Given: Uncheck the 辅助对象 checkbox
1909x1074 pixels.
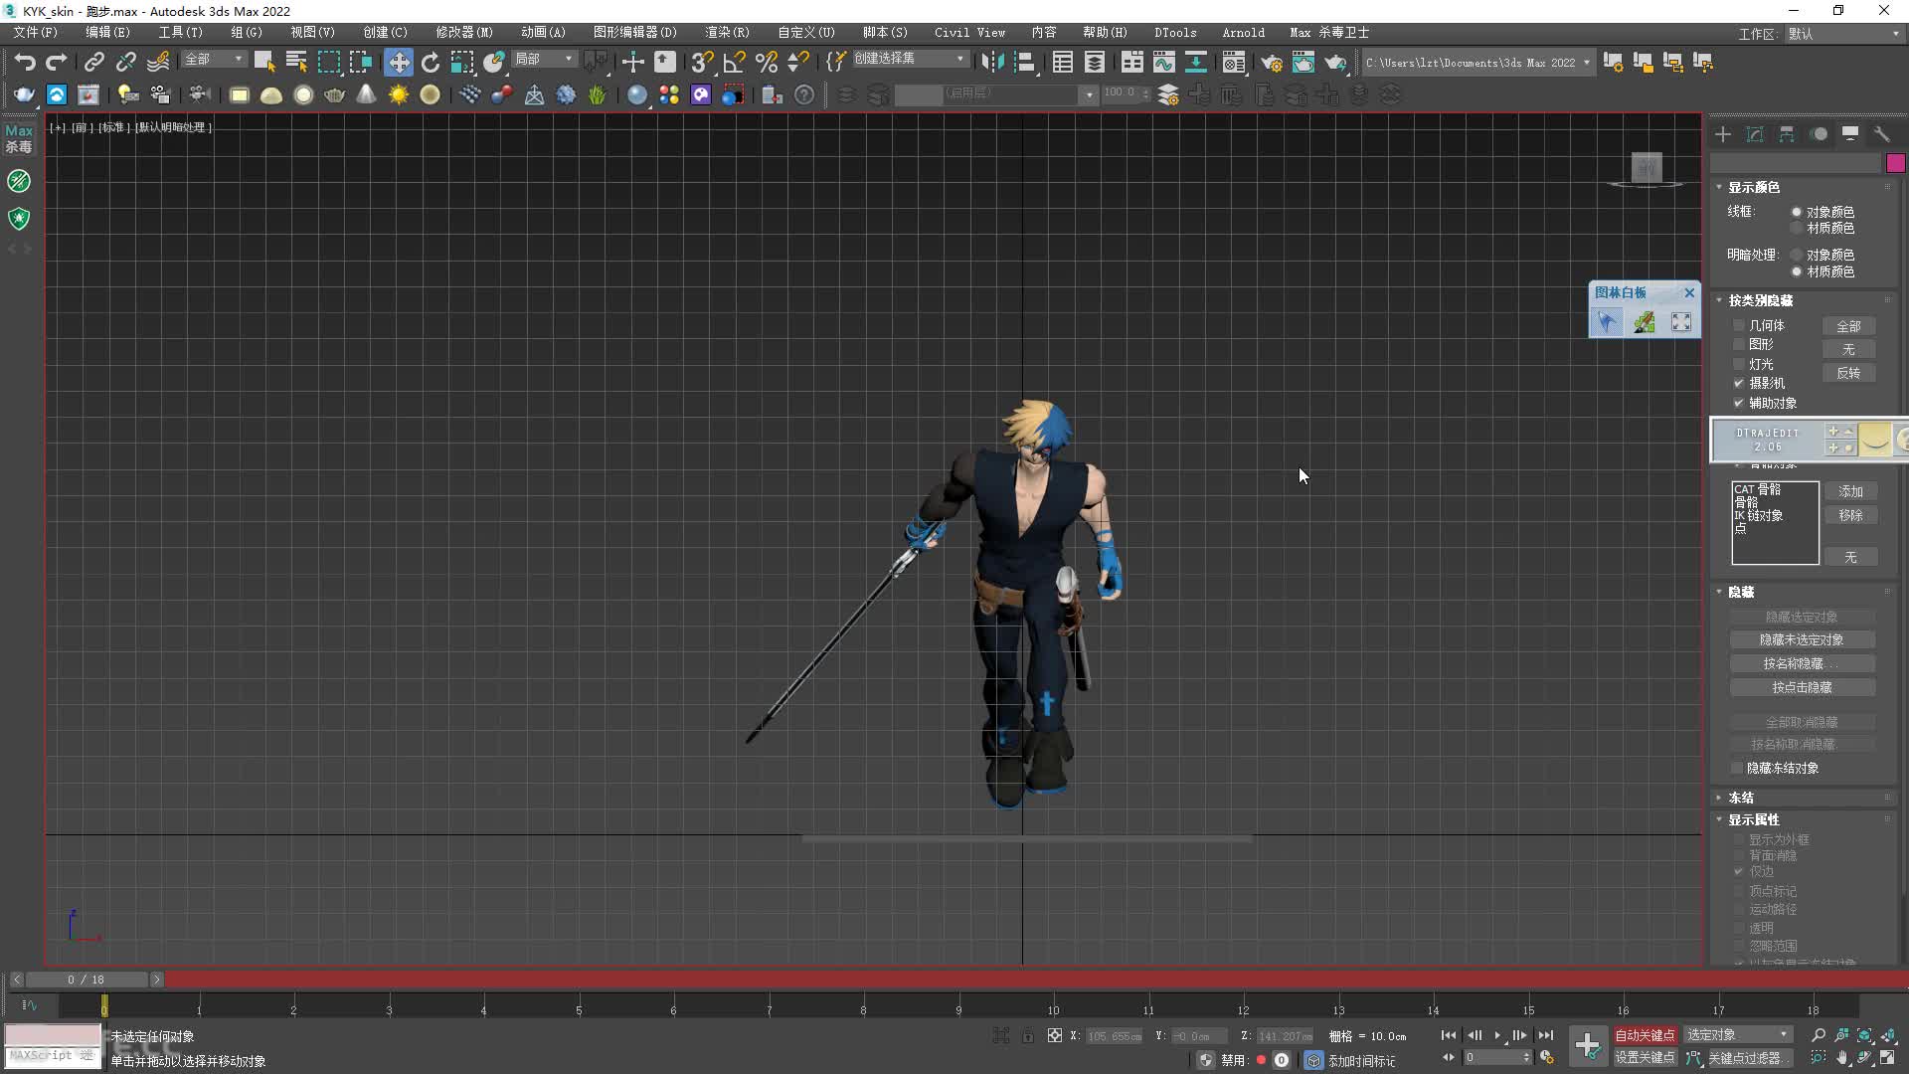Looking at the screenshot, I should [x=1739, y=403].
